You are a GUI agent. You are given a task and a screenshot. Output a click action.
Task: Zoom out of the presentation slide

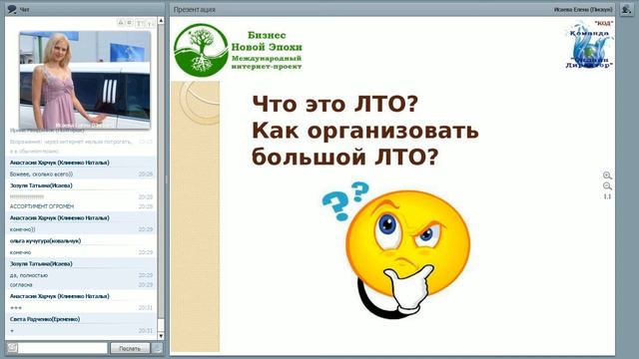pos(607,186)
